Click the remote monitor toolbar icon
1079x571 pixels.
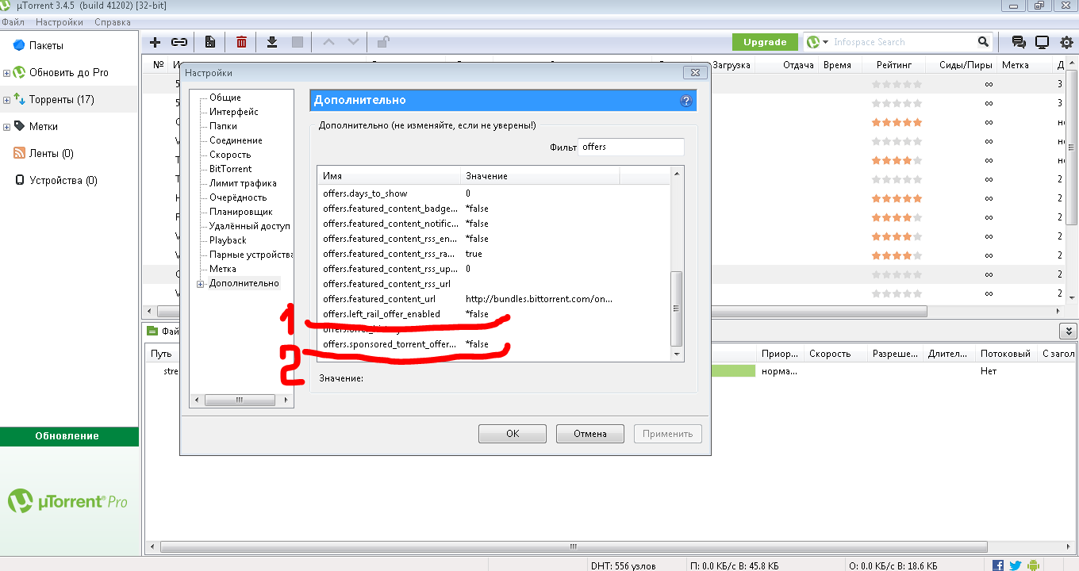[x=1043, y=42]
